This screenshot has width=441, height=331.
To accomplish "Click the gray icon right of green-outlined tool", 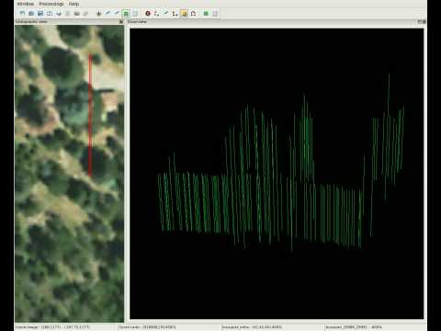I will click(135, 14).
